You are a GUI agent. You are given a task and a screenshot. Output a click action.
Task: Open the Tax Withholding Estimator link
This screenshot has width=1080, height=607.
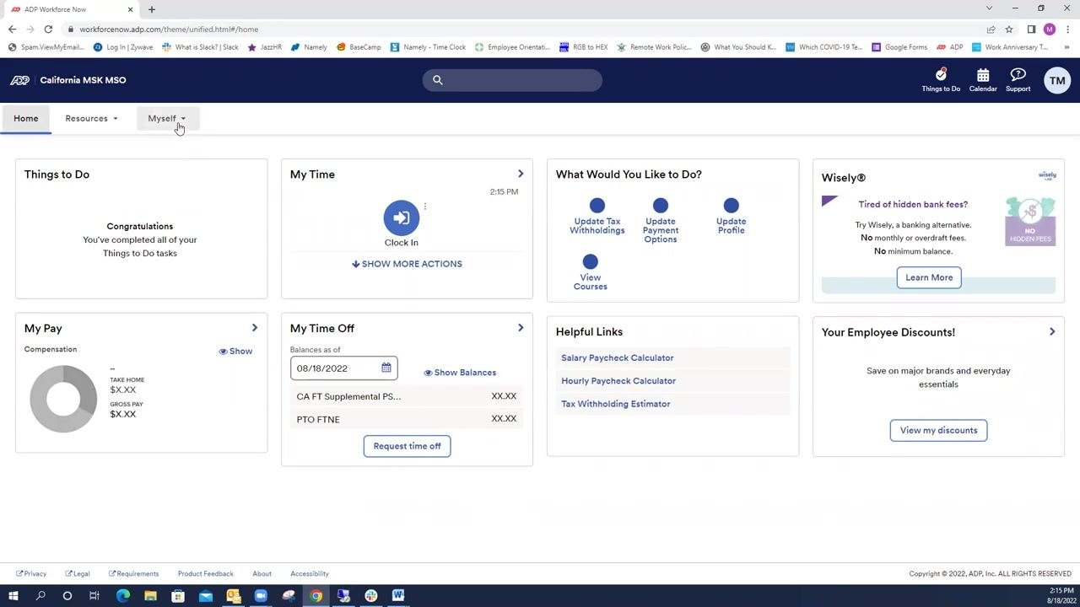coord(616,404)
